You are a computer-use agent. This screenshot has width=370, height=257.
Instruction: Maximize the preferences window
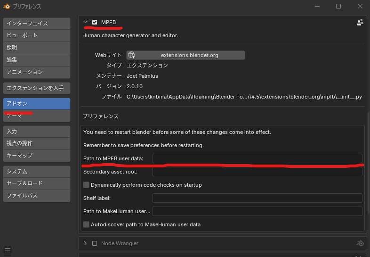[x=338, y=6]
